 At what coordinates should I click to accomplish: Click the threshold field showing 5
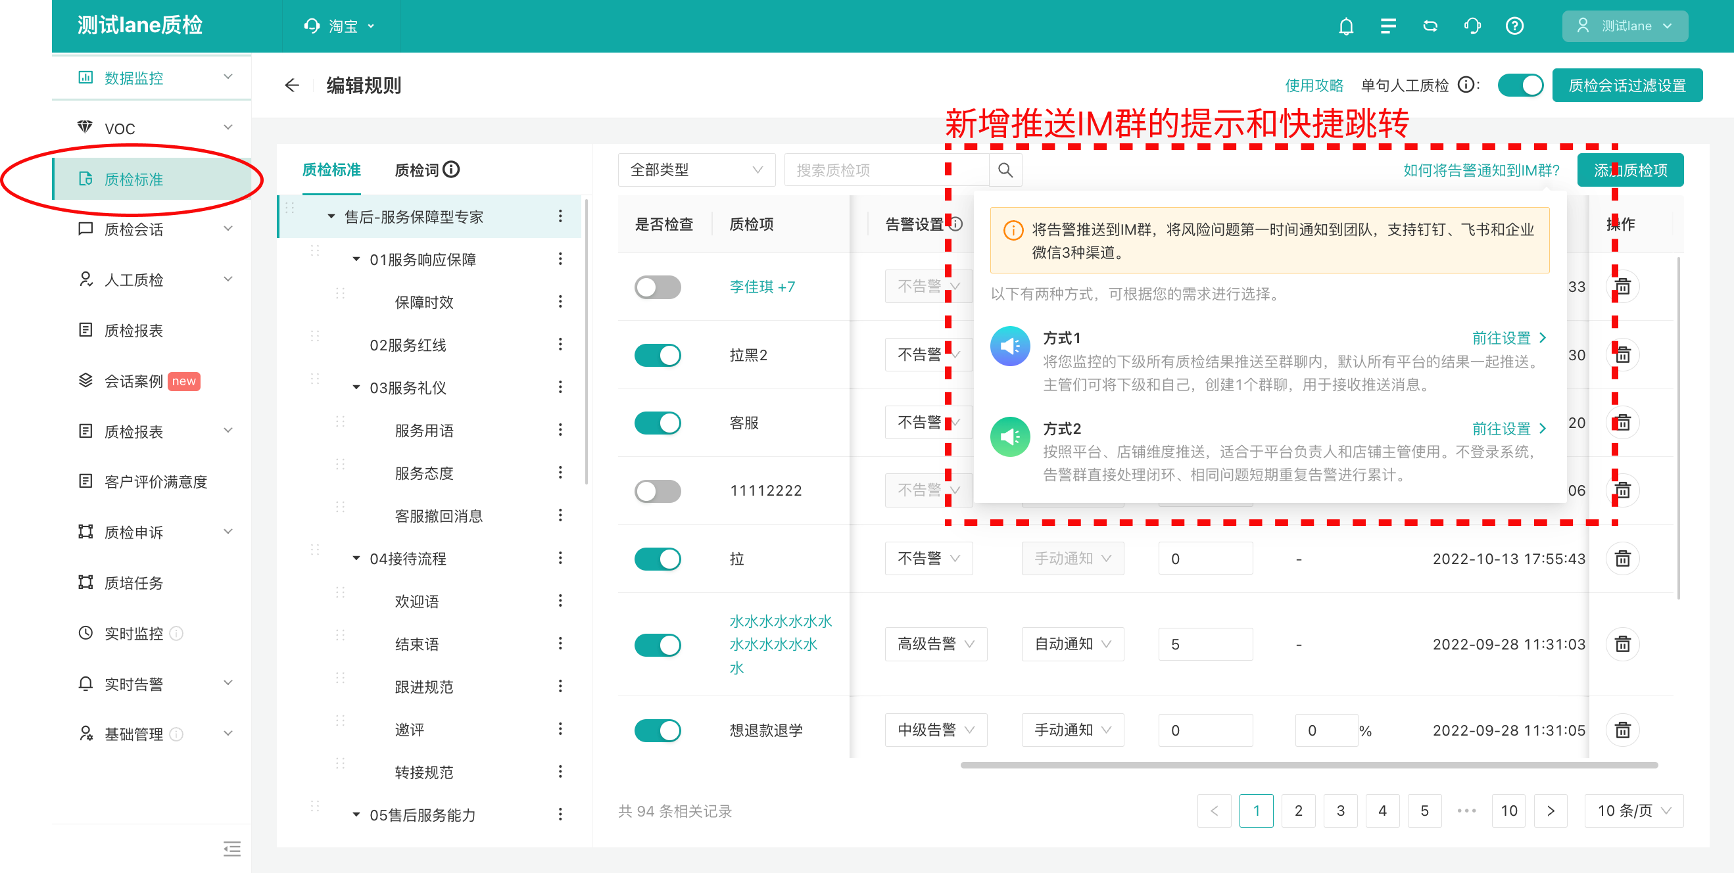coord(1205,644)
